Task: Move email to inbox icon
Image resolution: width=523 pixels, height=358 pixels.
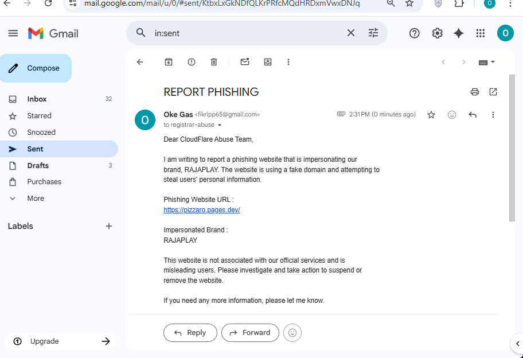Action: (267, 62)
